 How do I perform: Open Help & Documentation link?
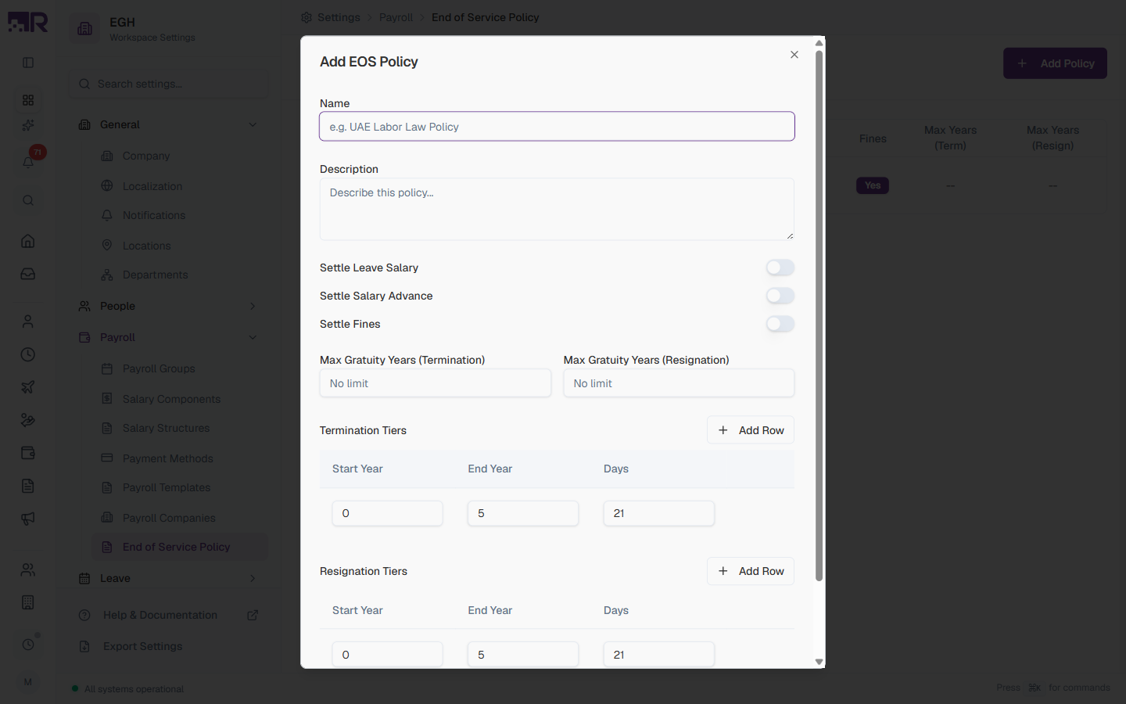pyautogui.click(x=160, y=616)
